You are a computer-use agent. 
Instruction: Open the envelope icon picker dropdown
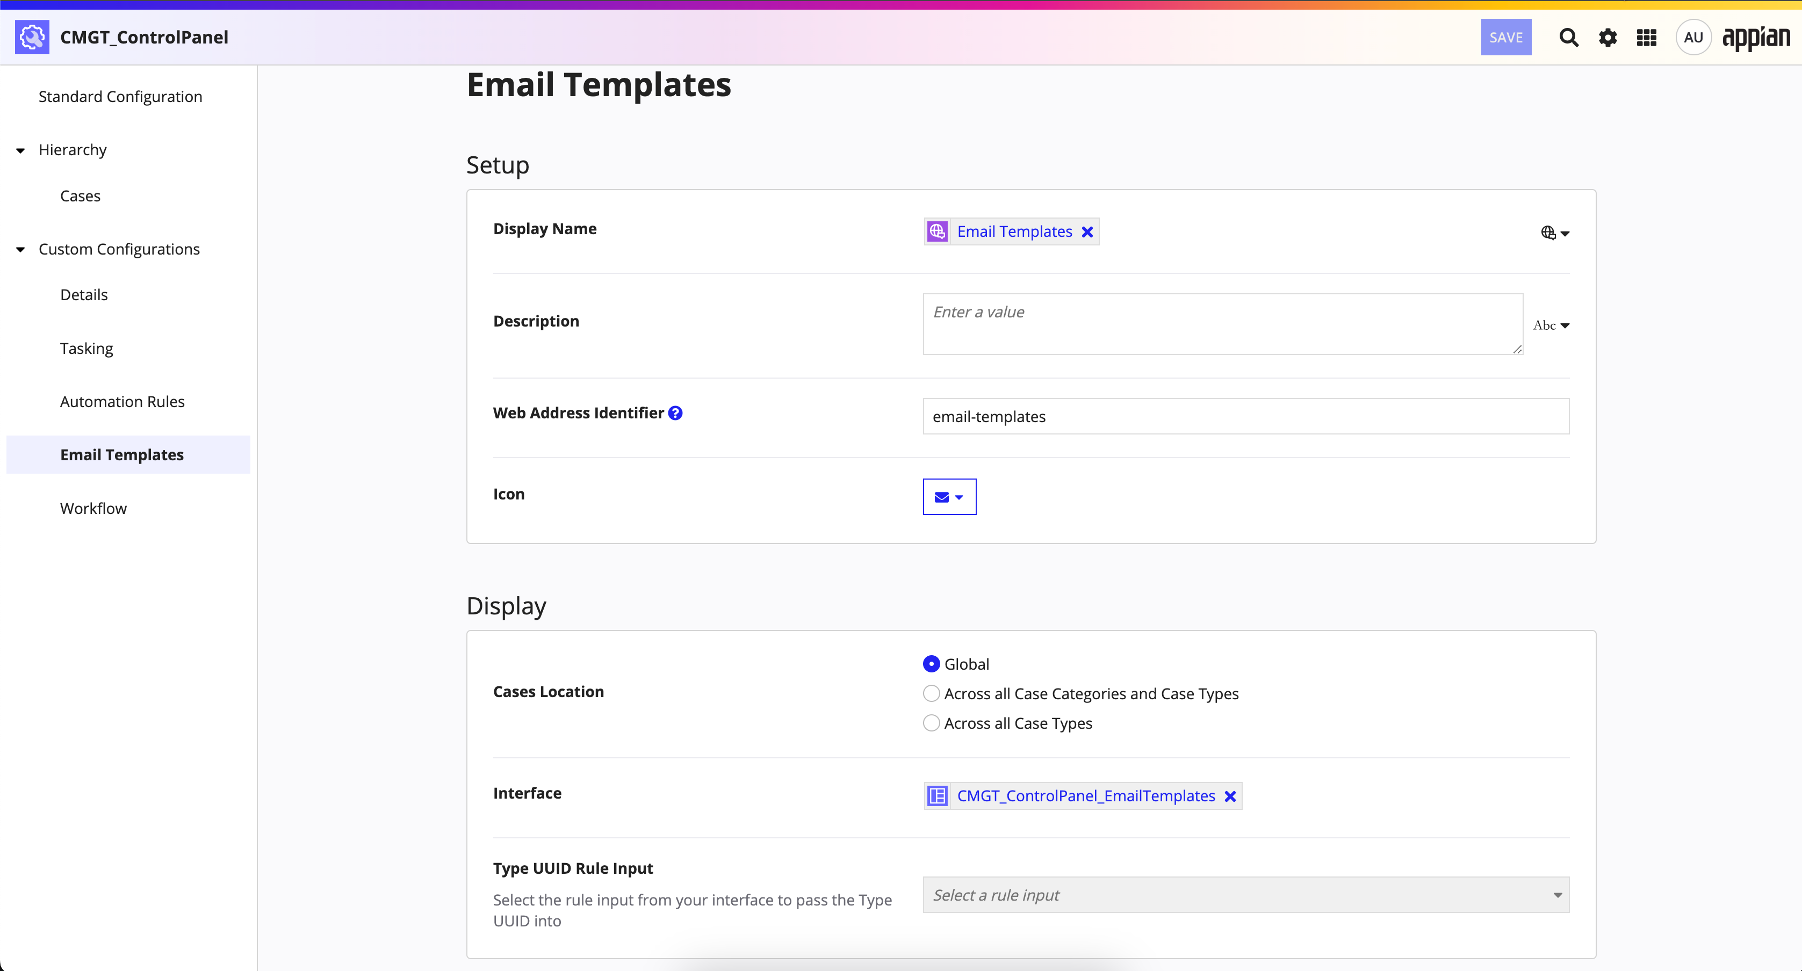pyautogui.click(x=949, y=497)
